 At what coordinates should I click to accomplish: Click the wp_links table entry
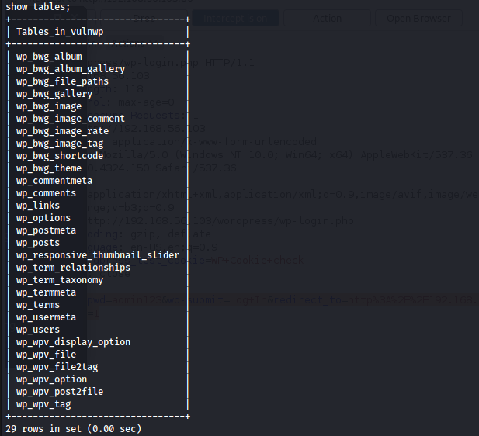(38, 206)
